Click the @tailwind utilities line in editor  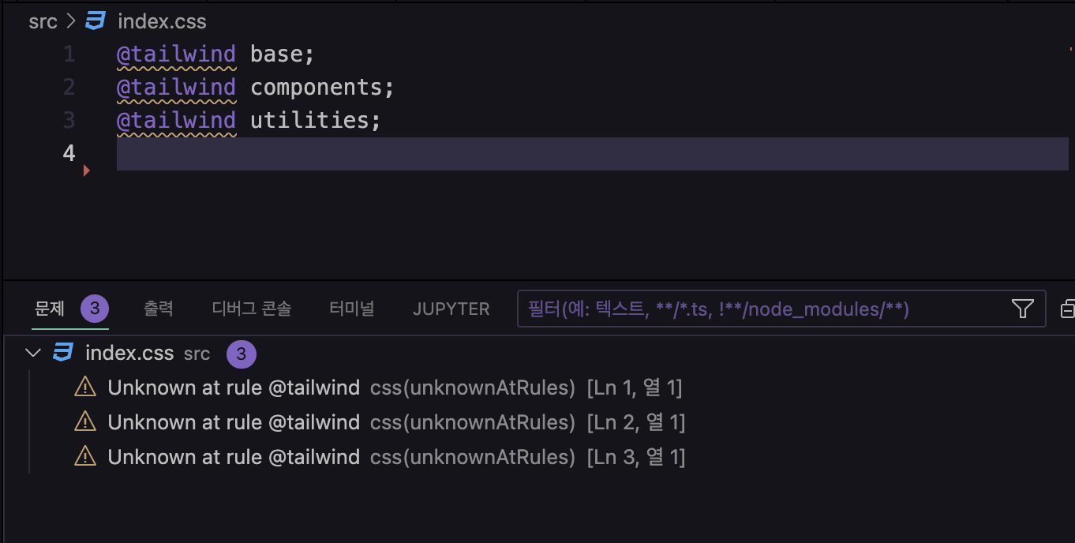316,120
